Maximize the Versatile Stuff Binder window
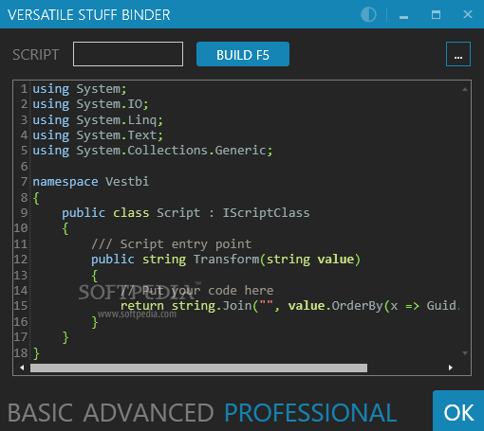The image size is (484, 431). click(436, 14)
